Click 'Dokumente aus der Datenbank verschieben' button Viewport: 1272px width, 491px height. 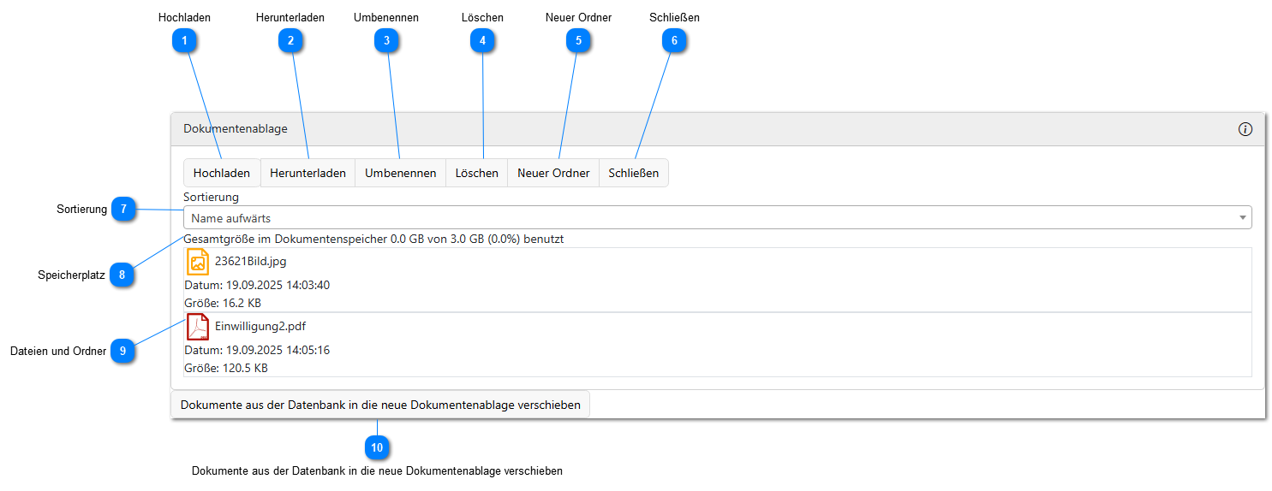coord(380,405)
